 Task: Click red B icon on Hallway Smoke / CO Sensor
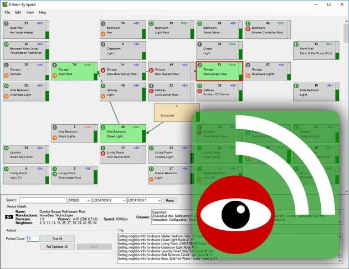point(199,91)
